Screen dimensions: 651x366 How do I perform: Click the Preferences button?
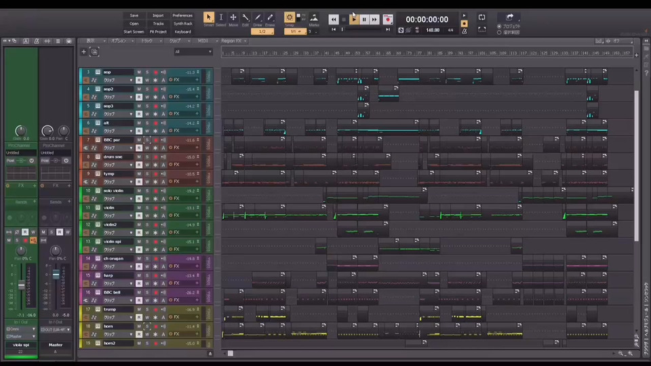pyautogui.click(x=182, y=15)
